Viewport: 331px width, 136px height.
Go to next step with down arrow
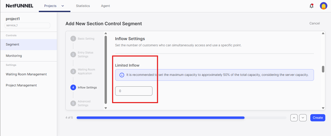[x=303, y=118]
